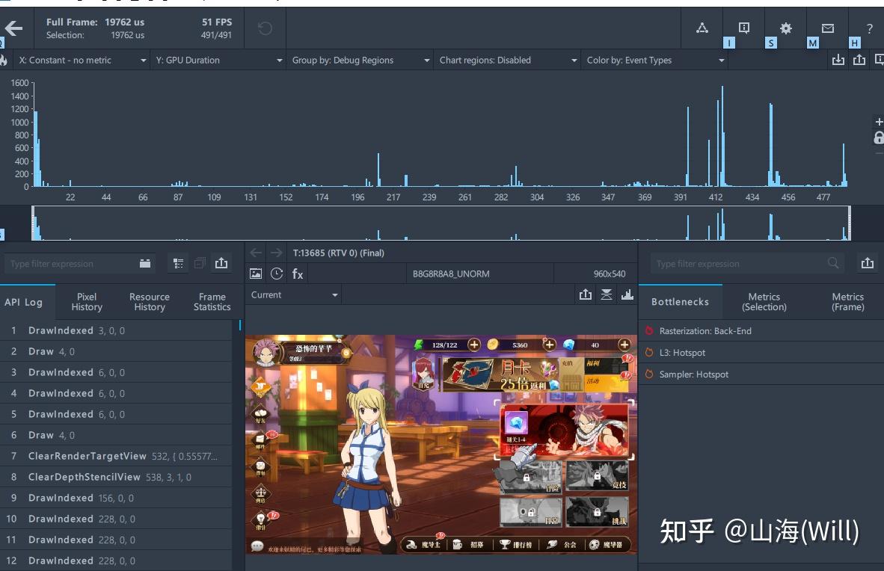Open the Color by: Event Types dropdown
Image resolution: width=884 pixels, height=571 pixels.
pos(654,61)
